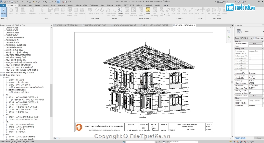The image size is (264, 143).
Task: Toggle the Current Revision checkbox in Properties
Action: 250,59
